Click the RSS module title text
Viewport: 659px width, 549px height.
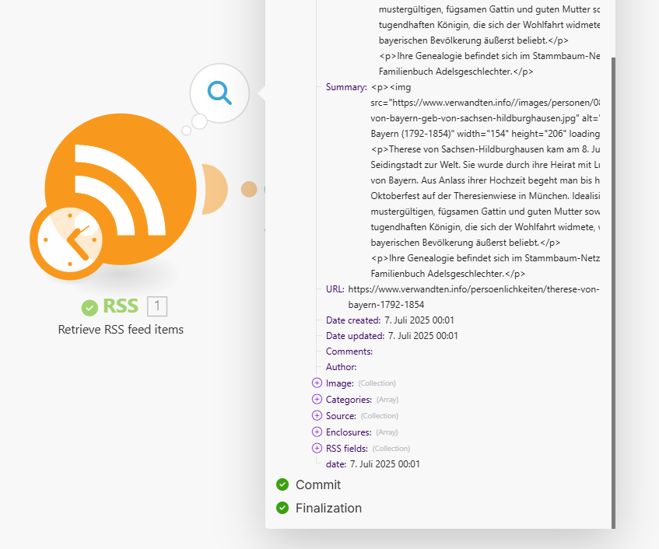coord(121,306)
